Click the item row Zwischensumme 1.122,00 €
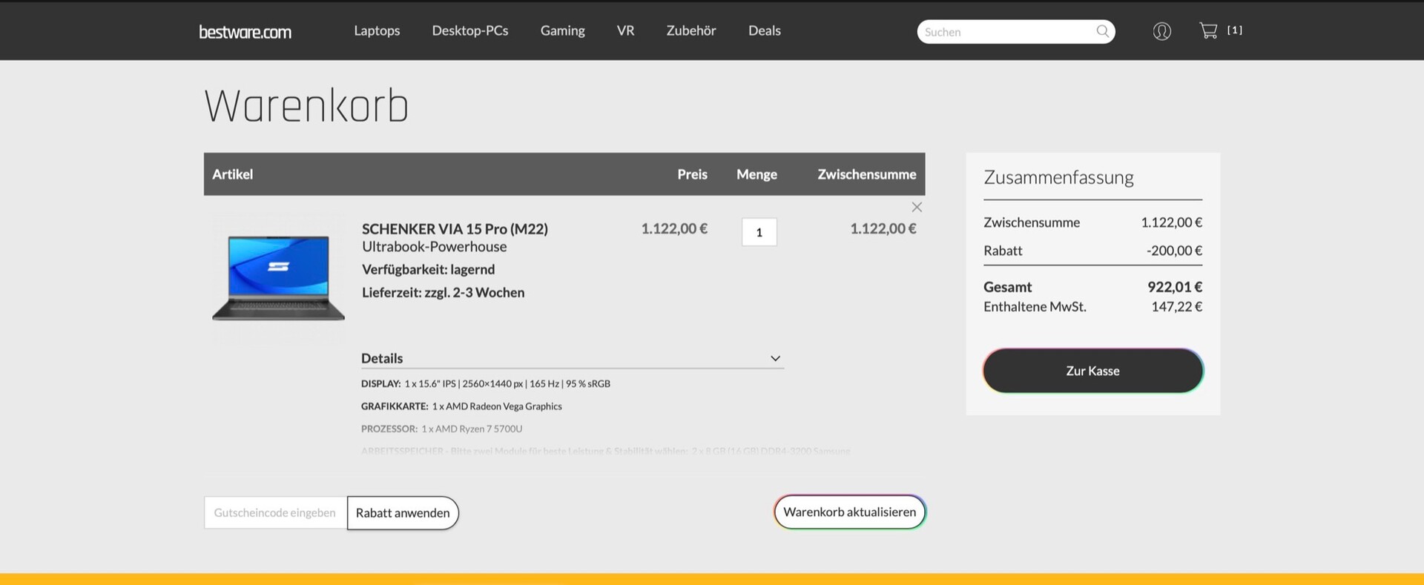This screenshot has height=585, width=1424. pos(883,228)
